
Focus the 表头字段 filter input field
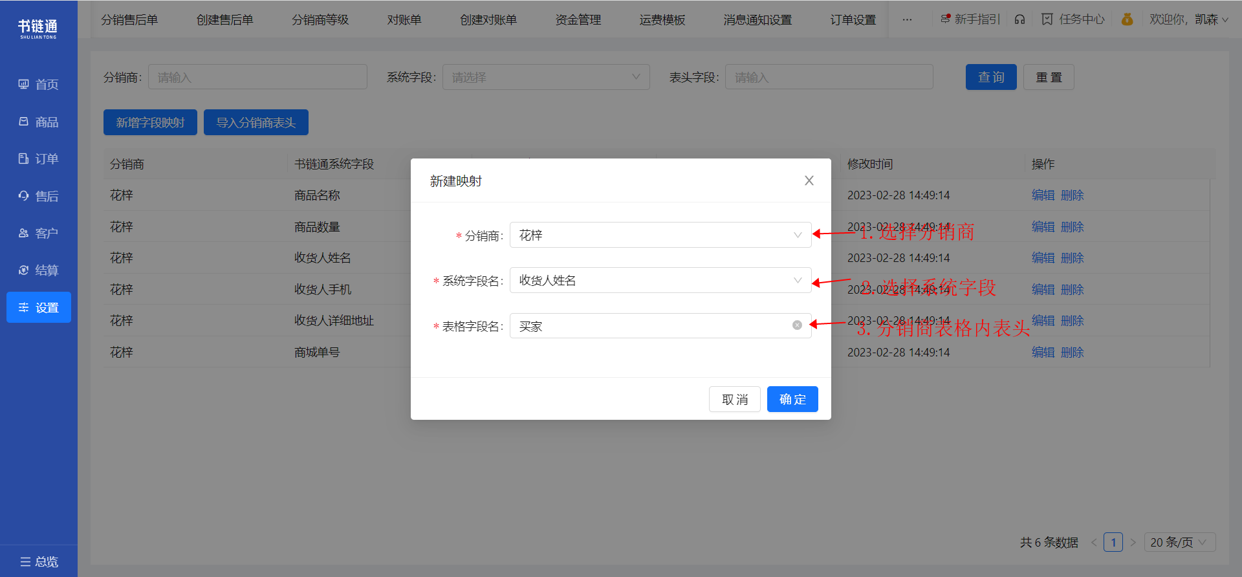829,77
